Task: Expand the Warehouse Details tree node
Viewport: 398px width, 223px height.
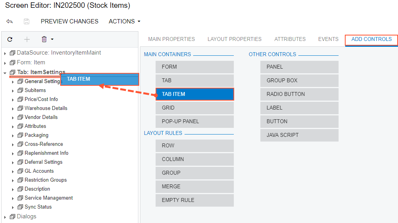Action: pos(13,109)
